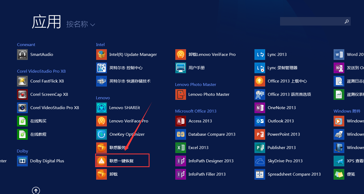Launch Lenovo SHAREit icon
Screen dimensions: 364x194
pos(102,108)
